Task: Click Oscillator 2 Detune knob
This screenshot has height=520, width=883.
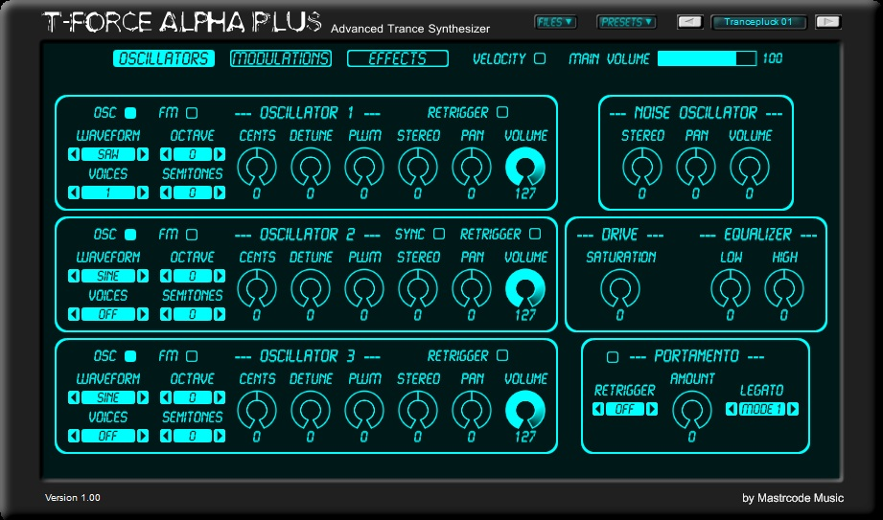Action: click(x=311, y=288)
